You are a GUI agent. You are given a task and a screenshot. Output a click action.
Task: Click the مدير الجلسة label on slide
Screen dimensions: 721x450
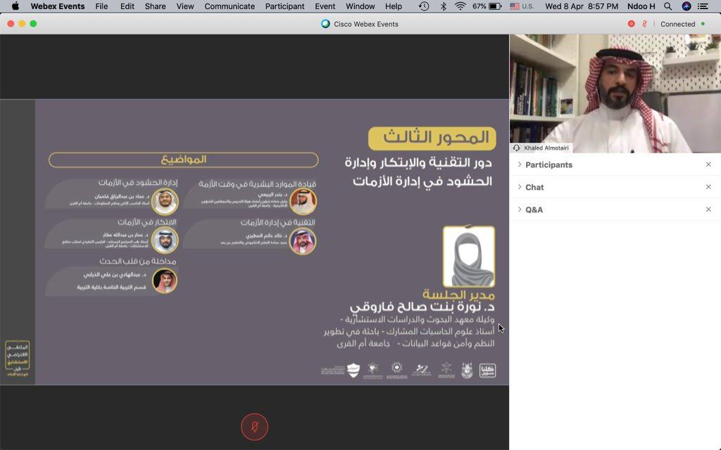pyautogui.click(x=458, y=294)
